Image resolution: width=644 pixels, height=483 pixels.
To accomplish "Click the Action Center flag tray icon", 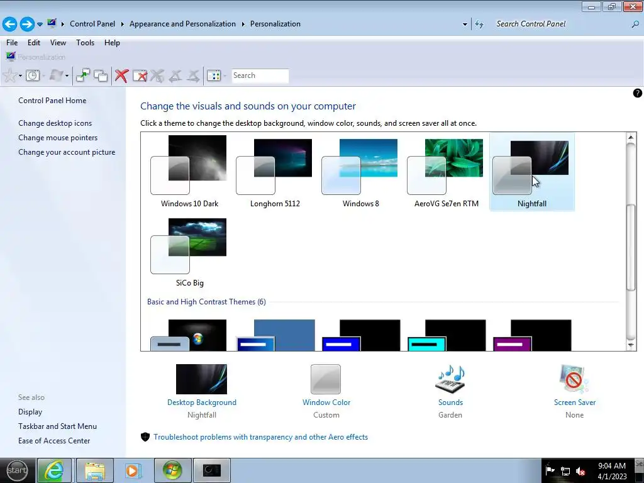I will coord(550,470).
